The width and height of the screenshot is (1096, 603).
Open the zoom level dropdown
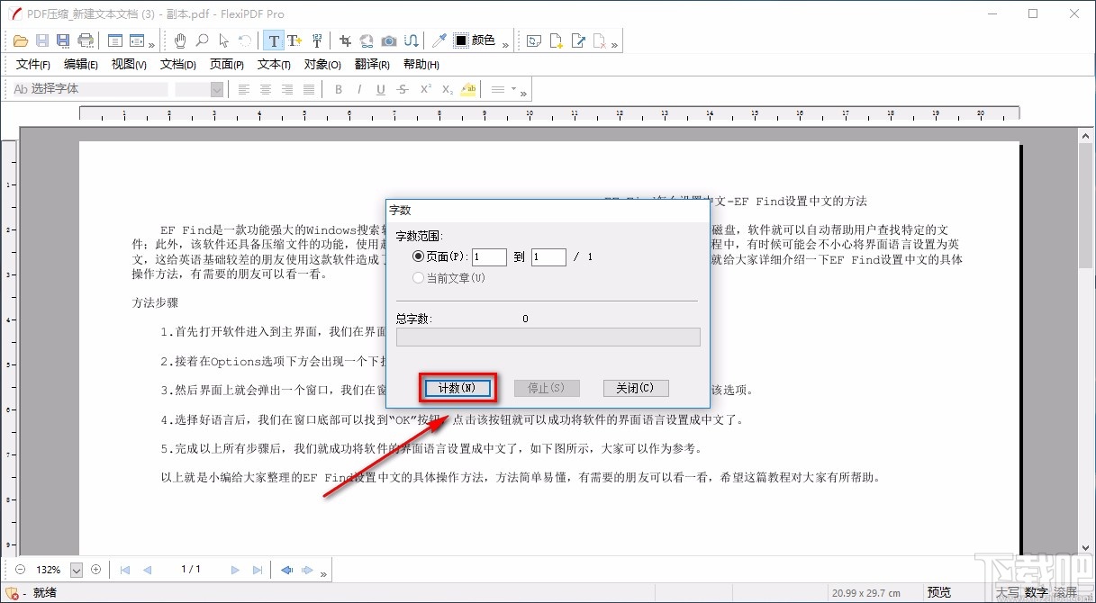coord(76,570)
